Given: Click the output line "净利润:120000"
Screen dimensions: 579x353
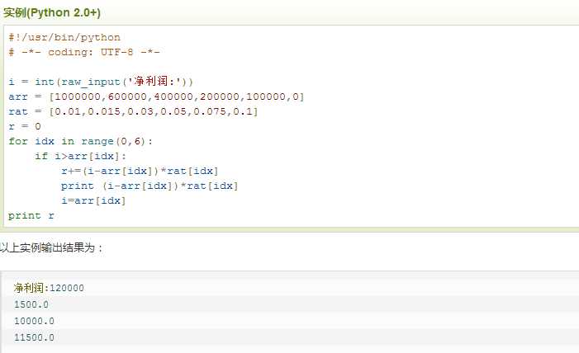Looking at the screenshot, I should [49, 288].
